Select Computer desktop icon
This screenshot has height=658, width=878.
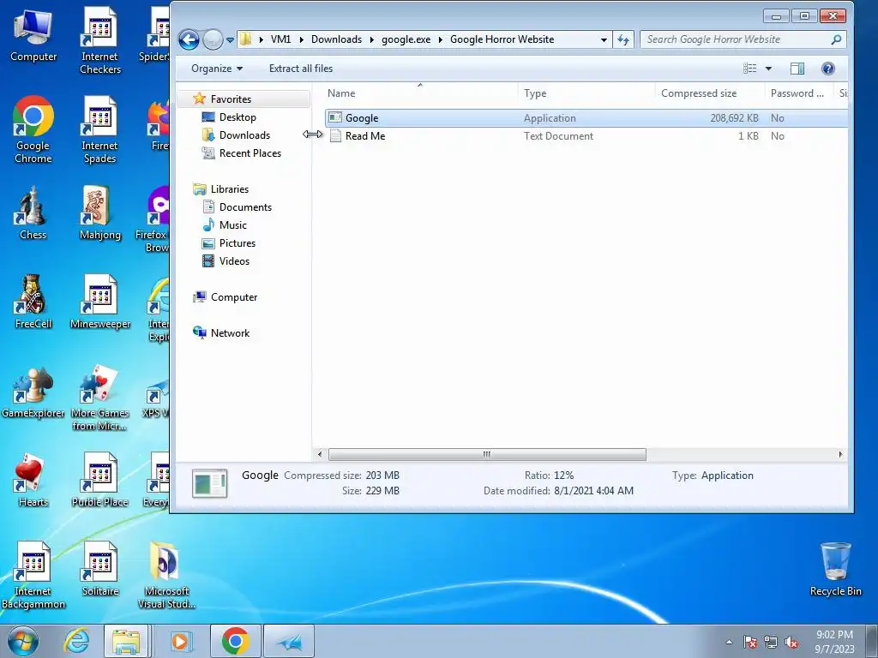(x=33, y=36)
